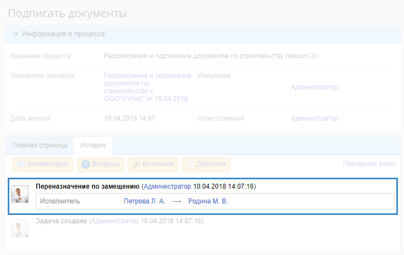
Task: Open Администратор link in Задача создана entry
Action: (x=115, y=221)
